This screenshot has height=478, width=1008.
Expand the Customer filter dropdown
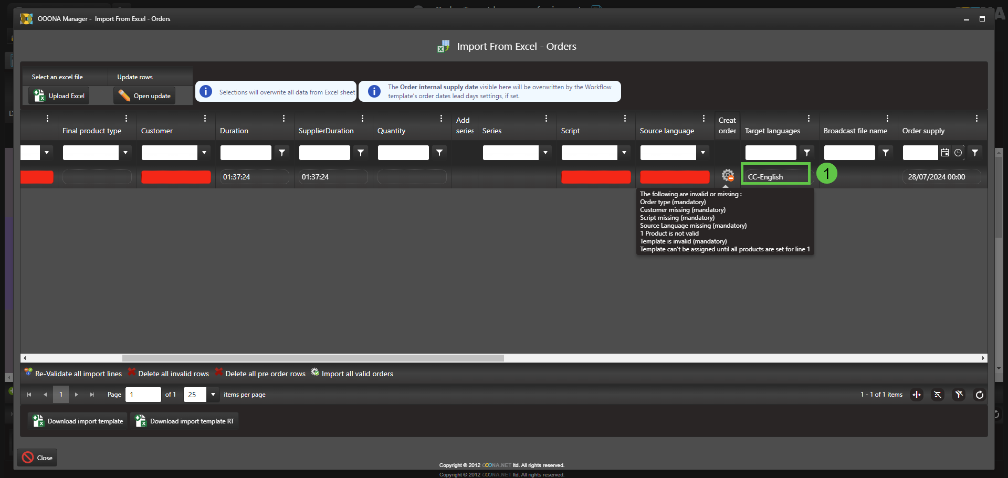(204, 153)
